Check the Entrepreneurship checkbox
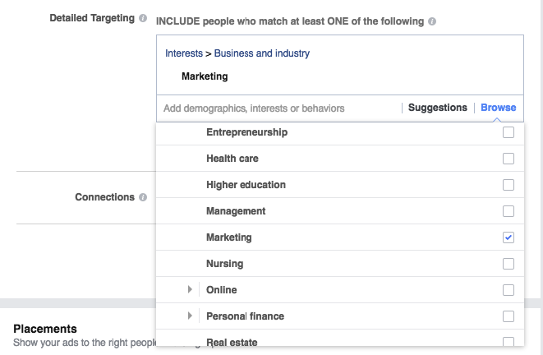 pyautogui.click(x=508, y=132)
